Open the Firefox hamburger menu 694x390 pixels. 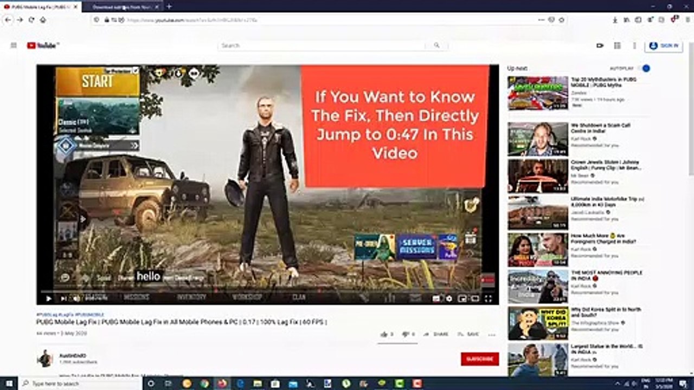686,19
